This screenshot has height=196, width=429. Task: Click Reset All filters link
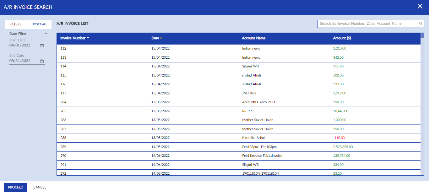click(x=40, y=24)
